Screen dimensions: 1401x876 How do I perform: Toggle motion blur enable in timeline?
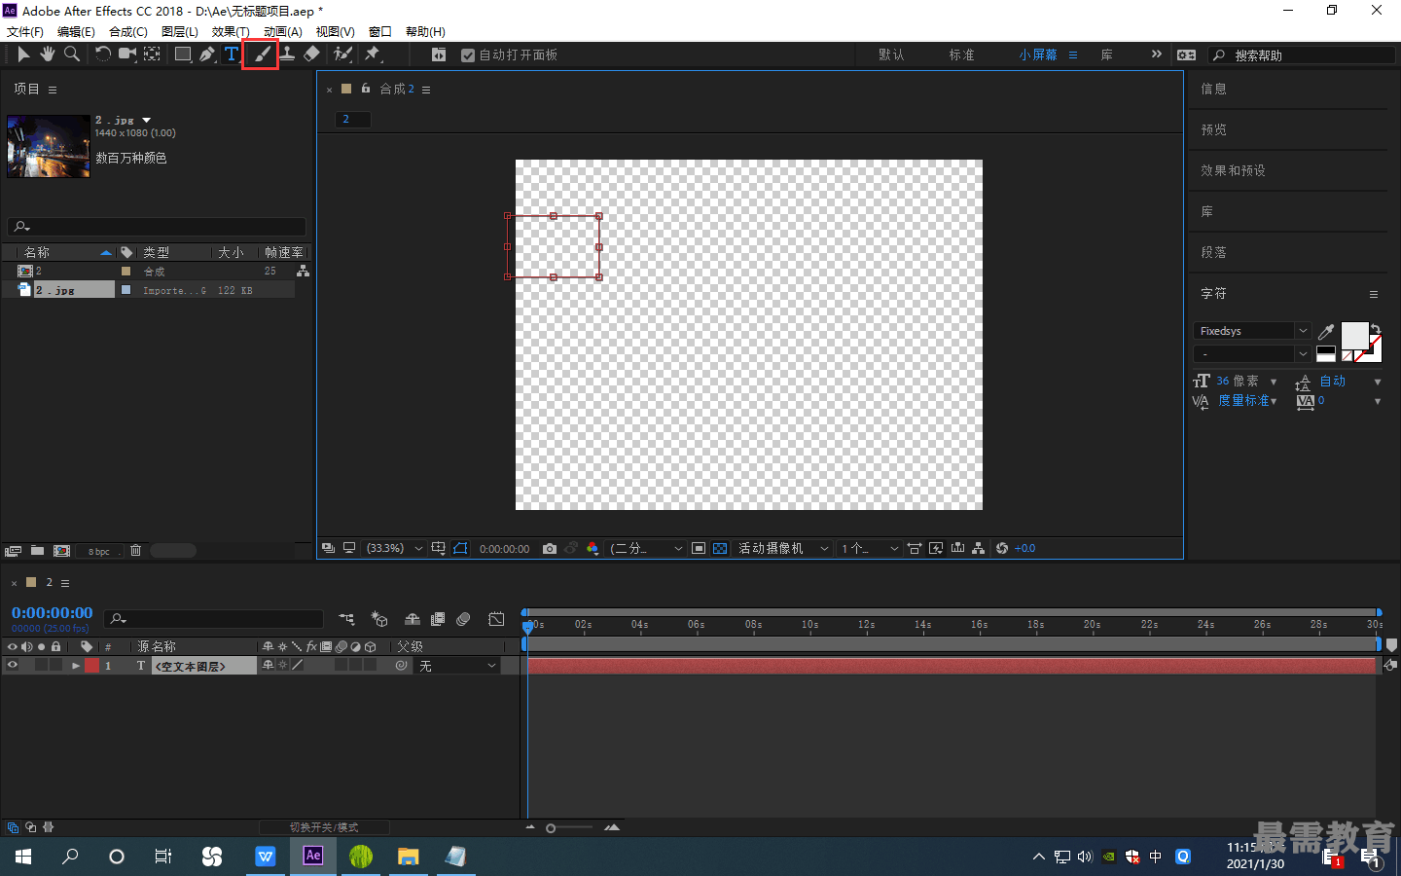[463, 619]
